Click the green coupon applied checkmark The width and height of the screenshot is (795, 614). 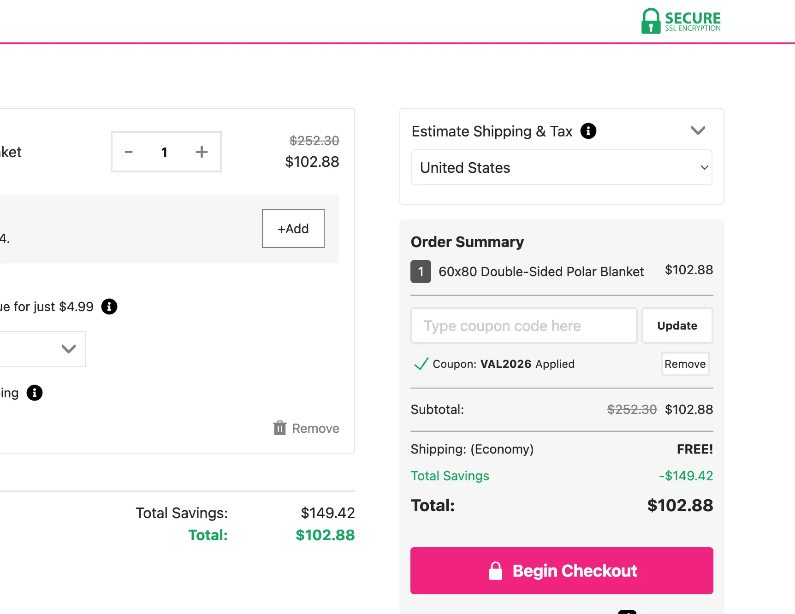[x=421, y=364]
